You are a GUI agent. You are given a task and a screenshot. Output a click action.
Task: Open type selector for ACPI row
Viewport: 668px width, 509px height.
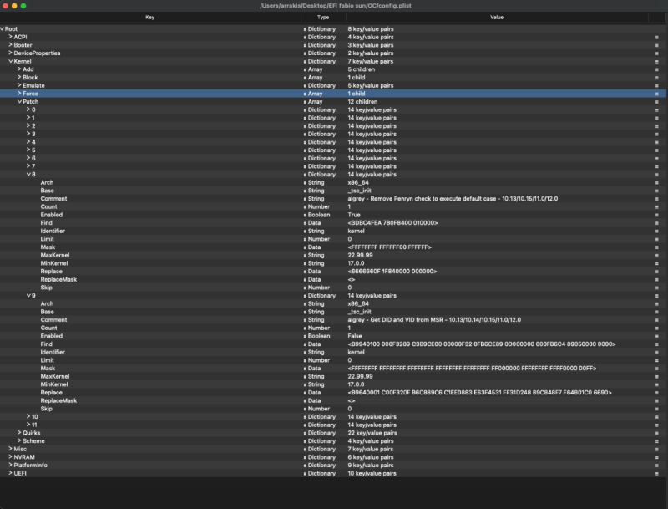305,37
